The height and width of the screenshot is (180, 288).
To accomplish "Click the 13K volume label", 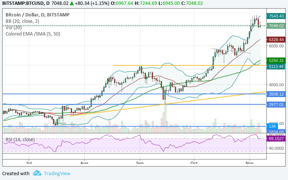I will pyautogui.click(x=272, y=126).
